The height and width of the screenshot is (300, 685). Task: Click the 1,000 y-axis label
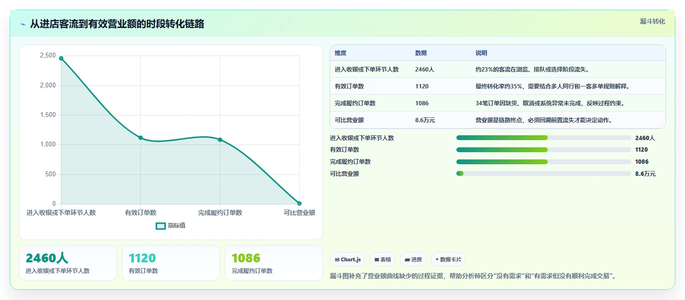[48, 144]
